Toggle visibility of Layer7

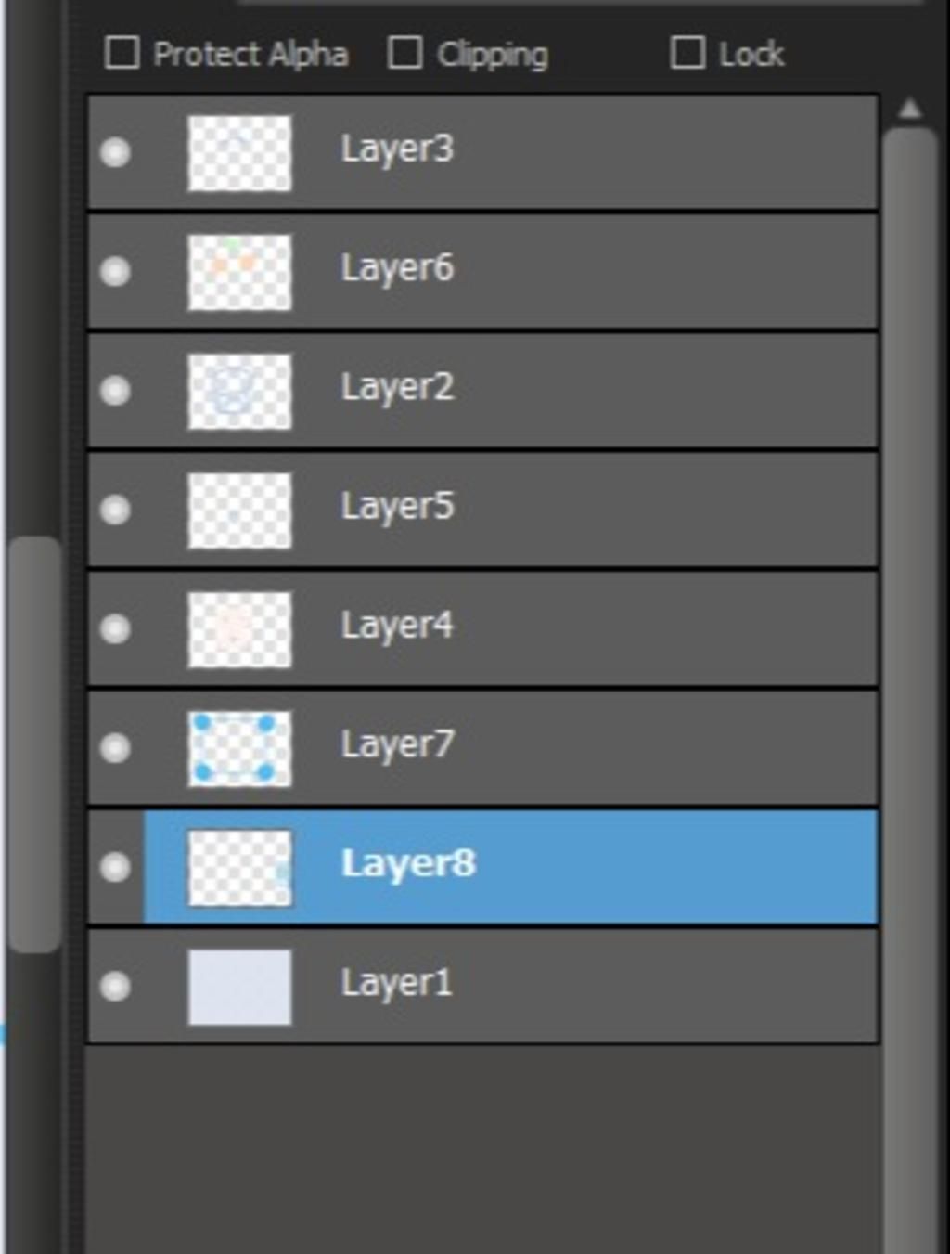[115, 747]
